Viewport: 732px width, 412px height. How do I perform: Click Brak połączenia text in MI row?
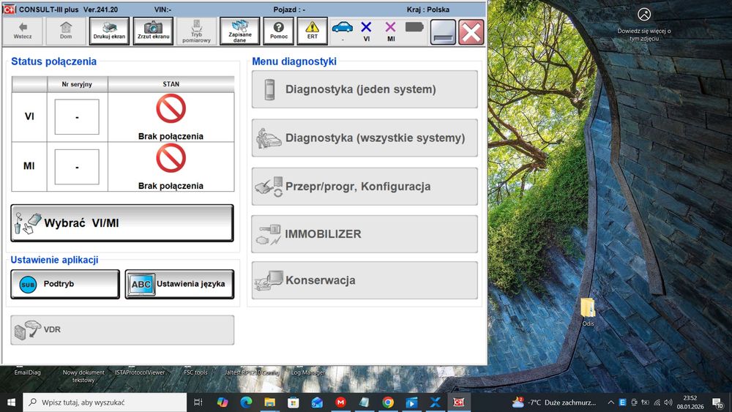(171, 186)
